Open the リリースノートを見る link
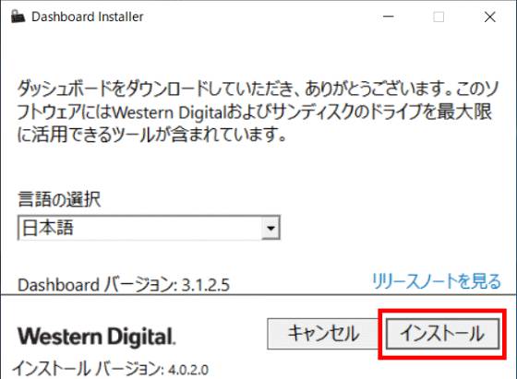The height and width of the screenshot is (379, 517). 437,281
